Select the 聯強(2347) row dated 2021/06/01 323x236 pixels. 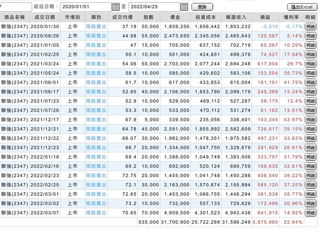[15, 82]
